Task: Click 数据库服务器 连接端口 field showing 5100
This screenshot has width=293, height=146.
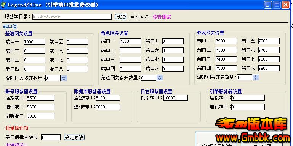Action: pos(108,98)
